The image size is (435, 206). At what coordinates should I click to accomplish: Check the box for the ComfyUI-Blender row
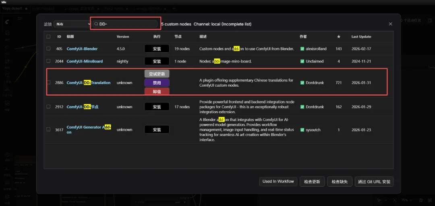49,49
